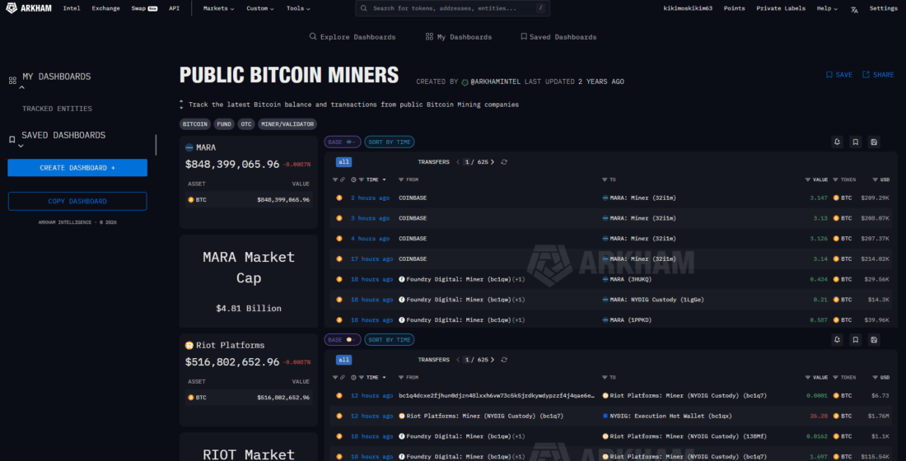
Task: Click the TIME sort arrow in MARA table
Action: pyautogui.click(x=385, y=179)
